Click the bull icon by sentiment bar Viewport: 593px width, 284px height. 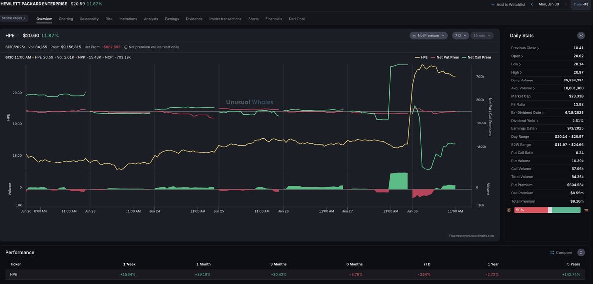tap(586, 210)
